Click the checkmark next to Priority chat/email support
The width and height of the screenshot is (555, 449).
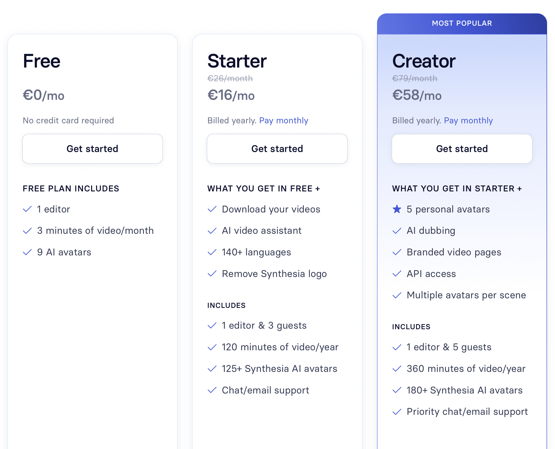(x=397, y=412)
